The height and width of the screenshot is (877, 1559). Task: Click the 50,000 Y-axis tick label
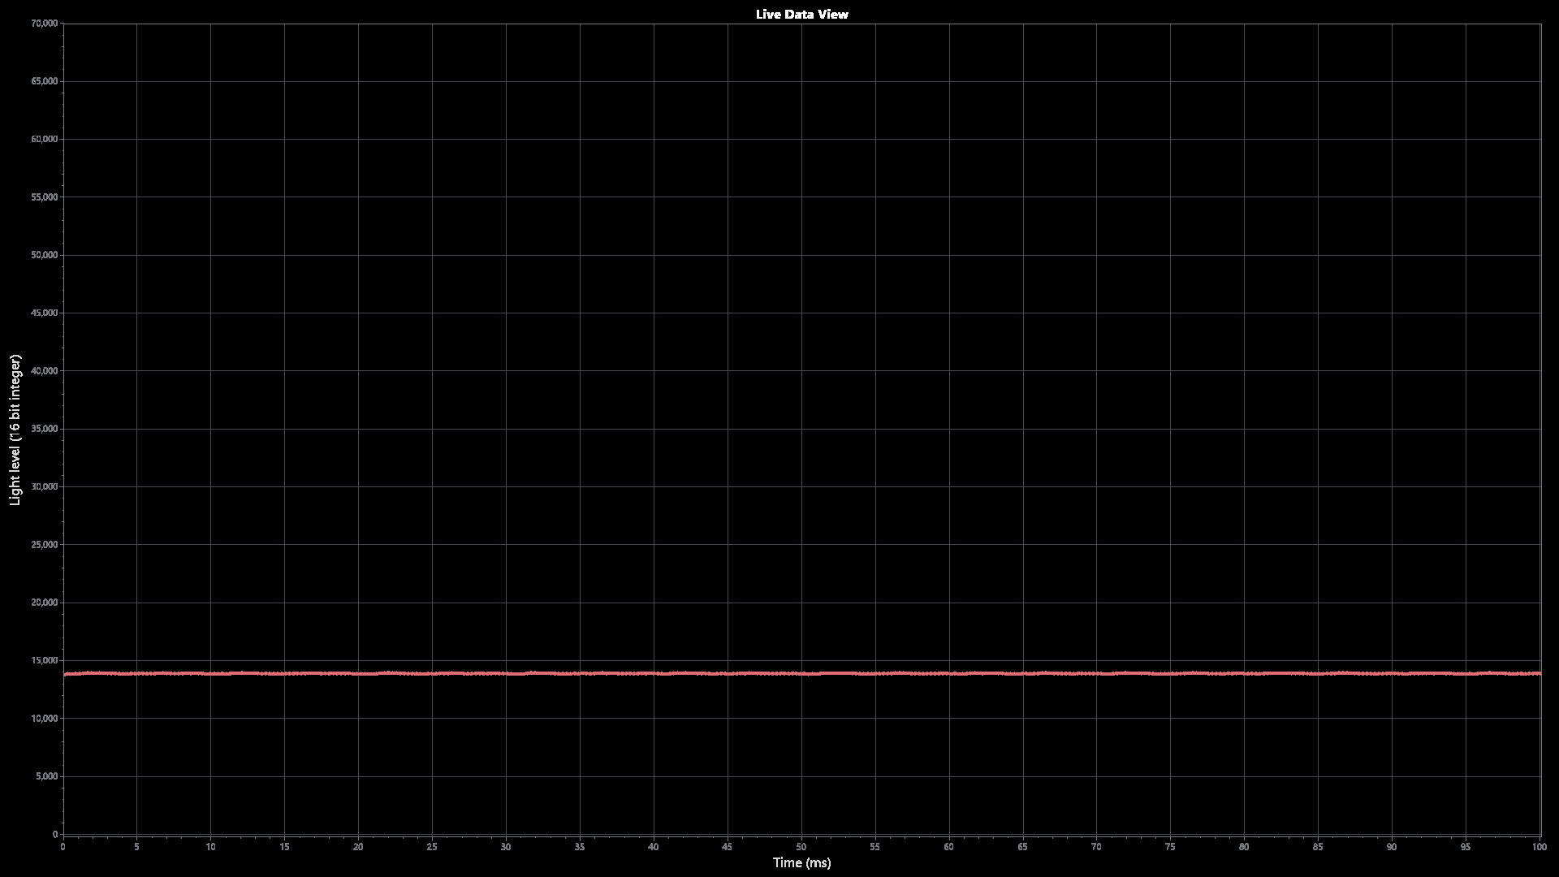43,255
